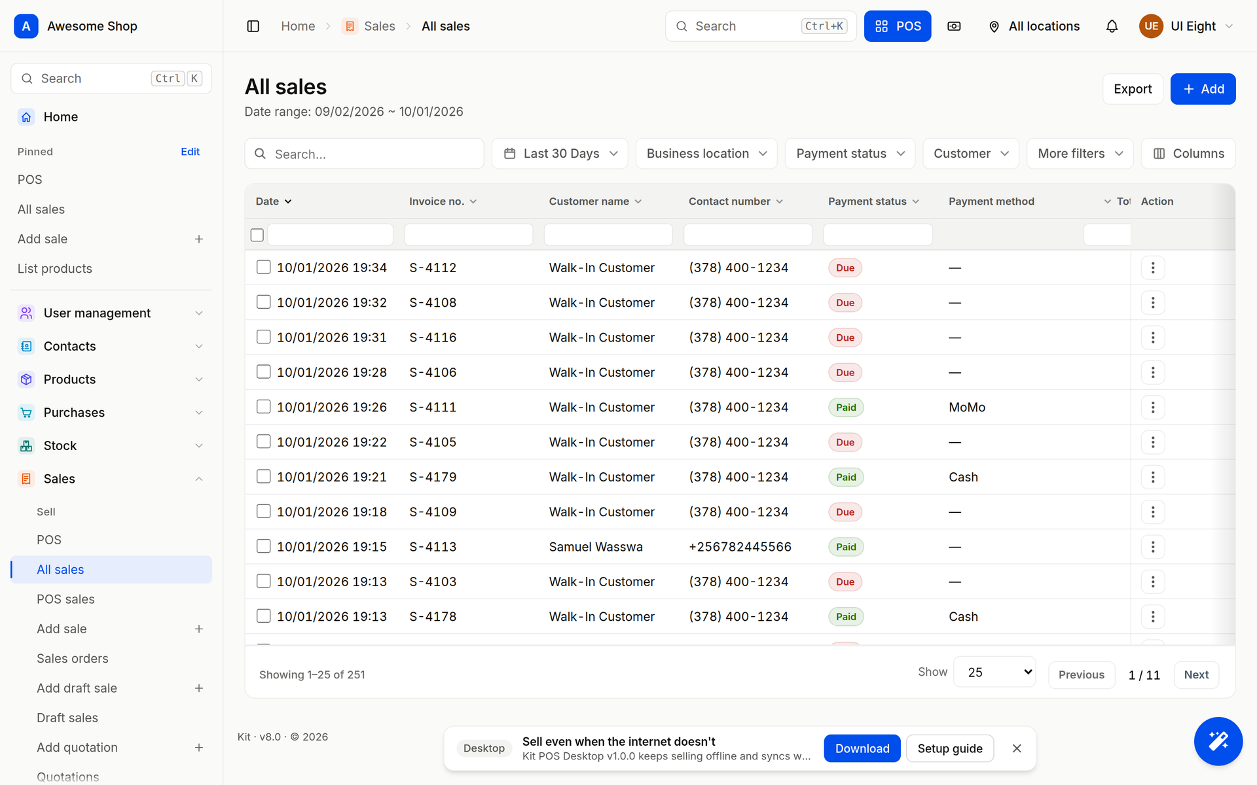Screen dimensions: 1257x785
Task: Expand More filters dropdown
Action: point(1080,154)
